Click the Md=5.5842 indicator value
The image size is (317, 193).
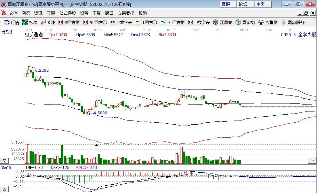113,35
